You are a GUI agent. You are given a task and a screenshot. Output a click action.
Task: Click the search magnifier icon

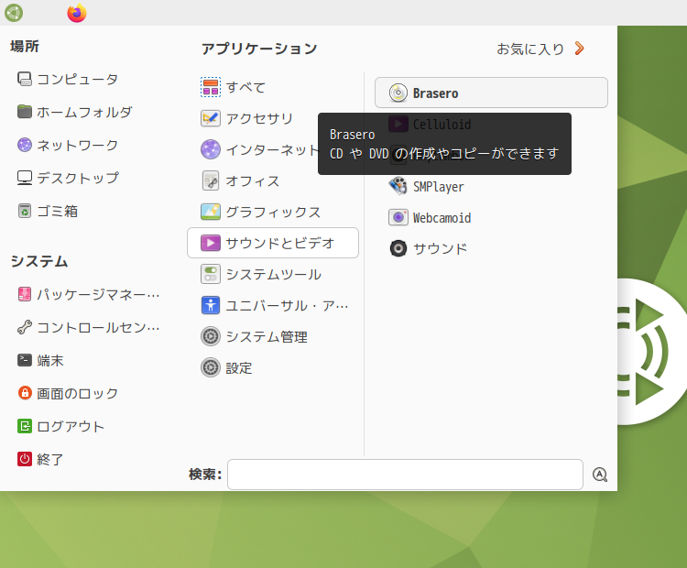click(599, 475)
